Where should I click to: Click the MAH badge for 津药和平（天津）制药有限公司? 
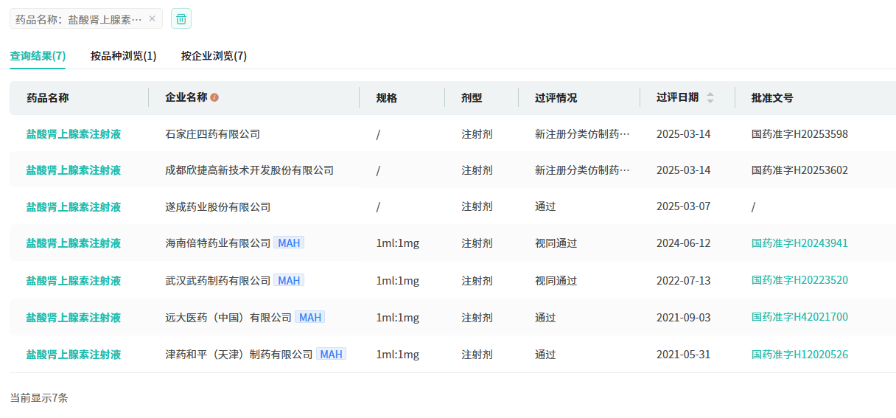pos(332,354)
